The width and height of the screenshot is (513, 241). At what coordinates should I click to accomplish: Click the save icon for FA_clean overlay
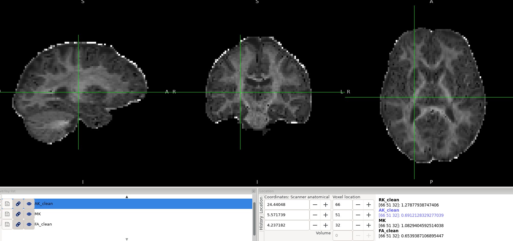[x=7, y=224]
